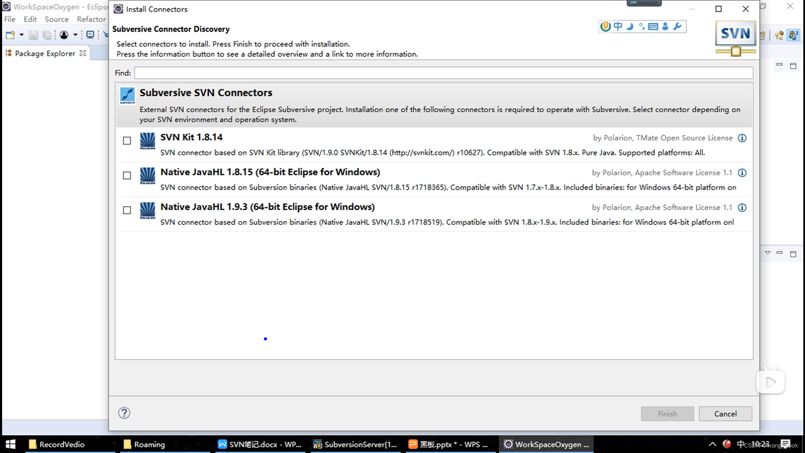Toggle punctuation mode in IME toolbar
The image size is (805, 453).
[x=641, y=26]
